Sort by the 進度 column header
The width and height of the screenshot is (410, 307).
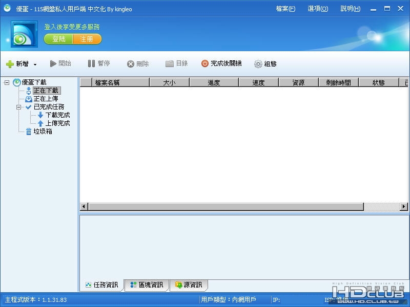214,82
